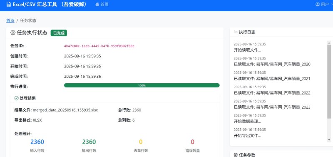Open the 用户 dropdown menu
The width and height of the screenshot is (333, 157).
click(324, 5)
